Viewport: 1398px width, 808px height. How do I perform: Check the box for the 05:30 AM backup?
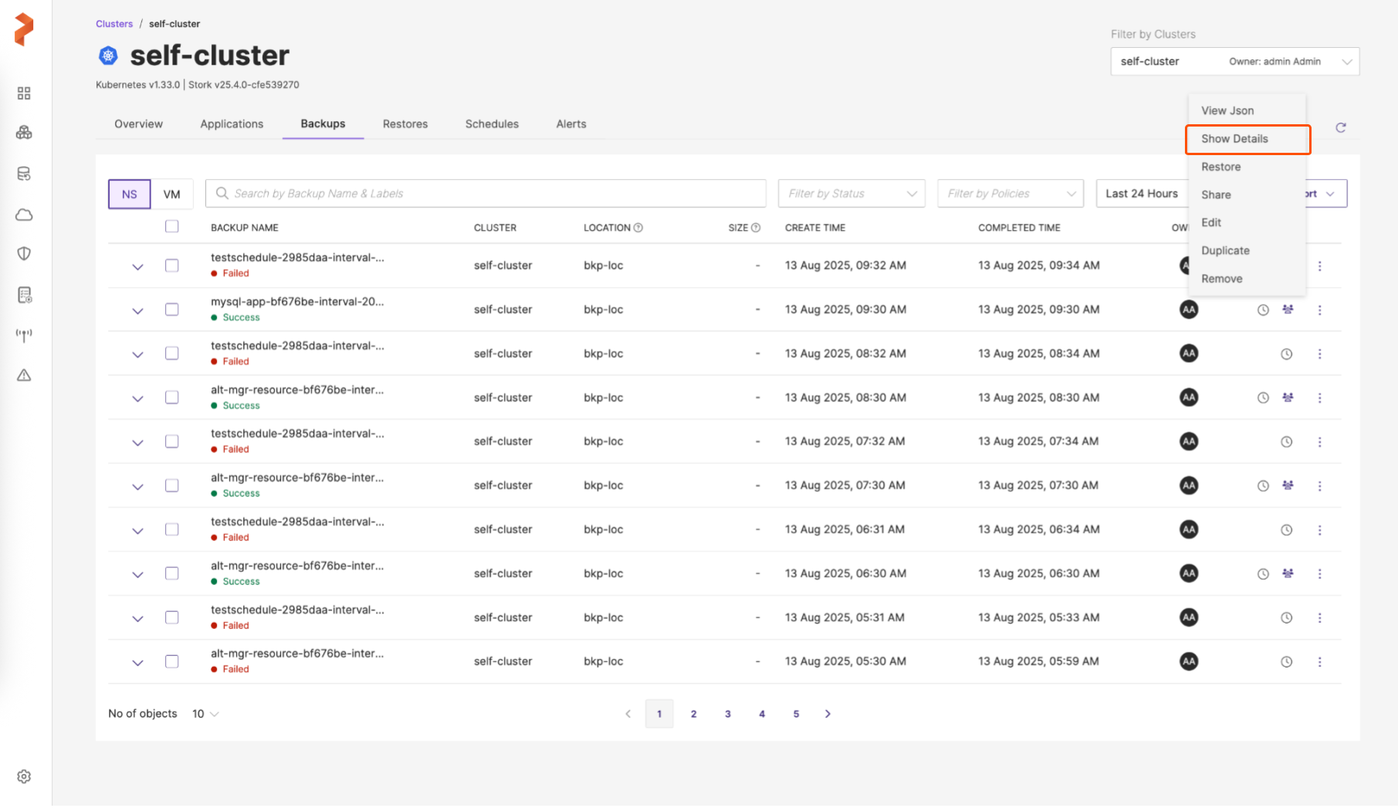[171, 661]
